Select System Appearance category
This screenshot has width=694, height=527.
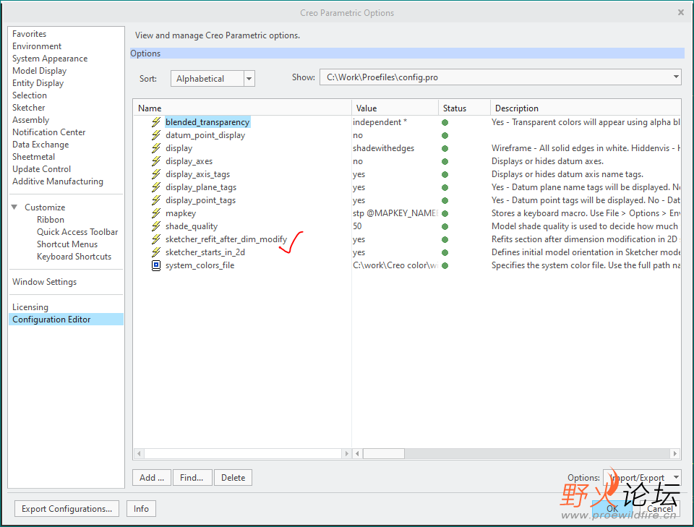pyautogui.click(x=50, y=59)
